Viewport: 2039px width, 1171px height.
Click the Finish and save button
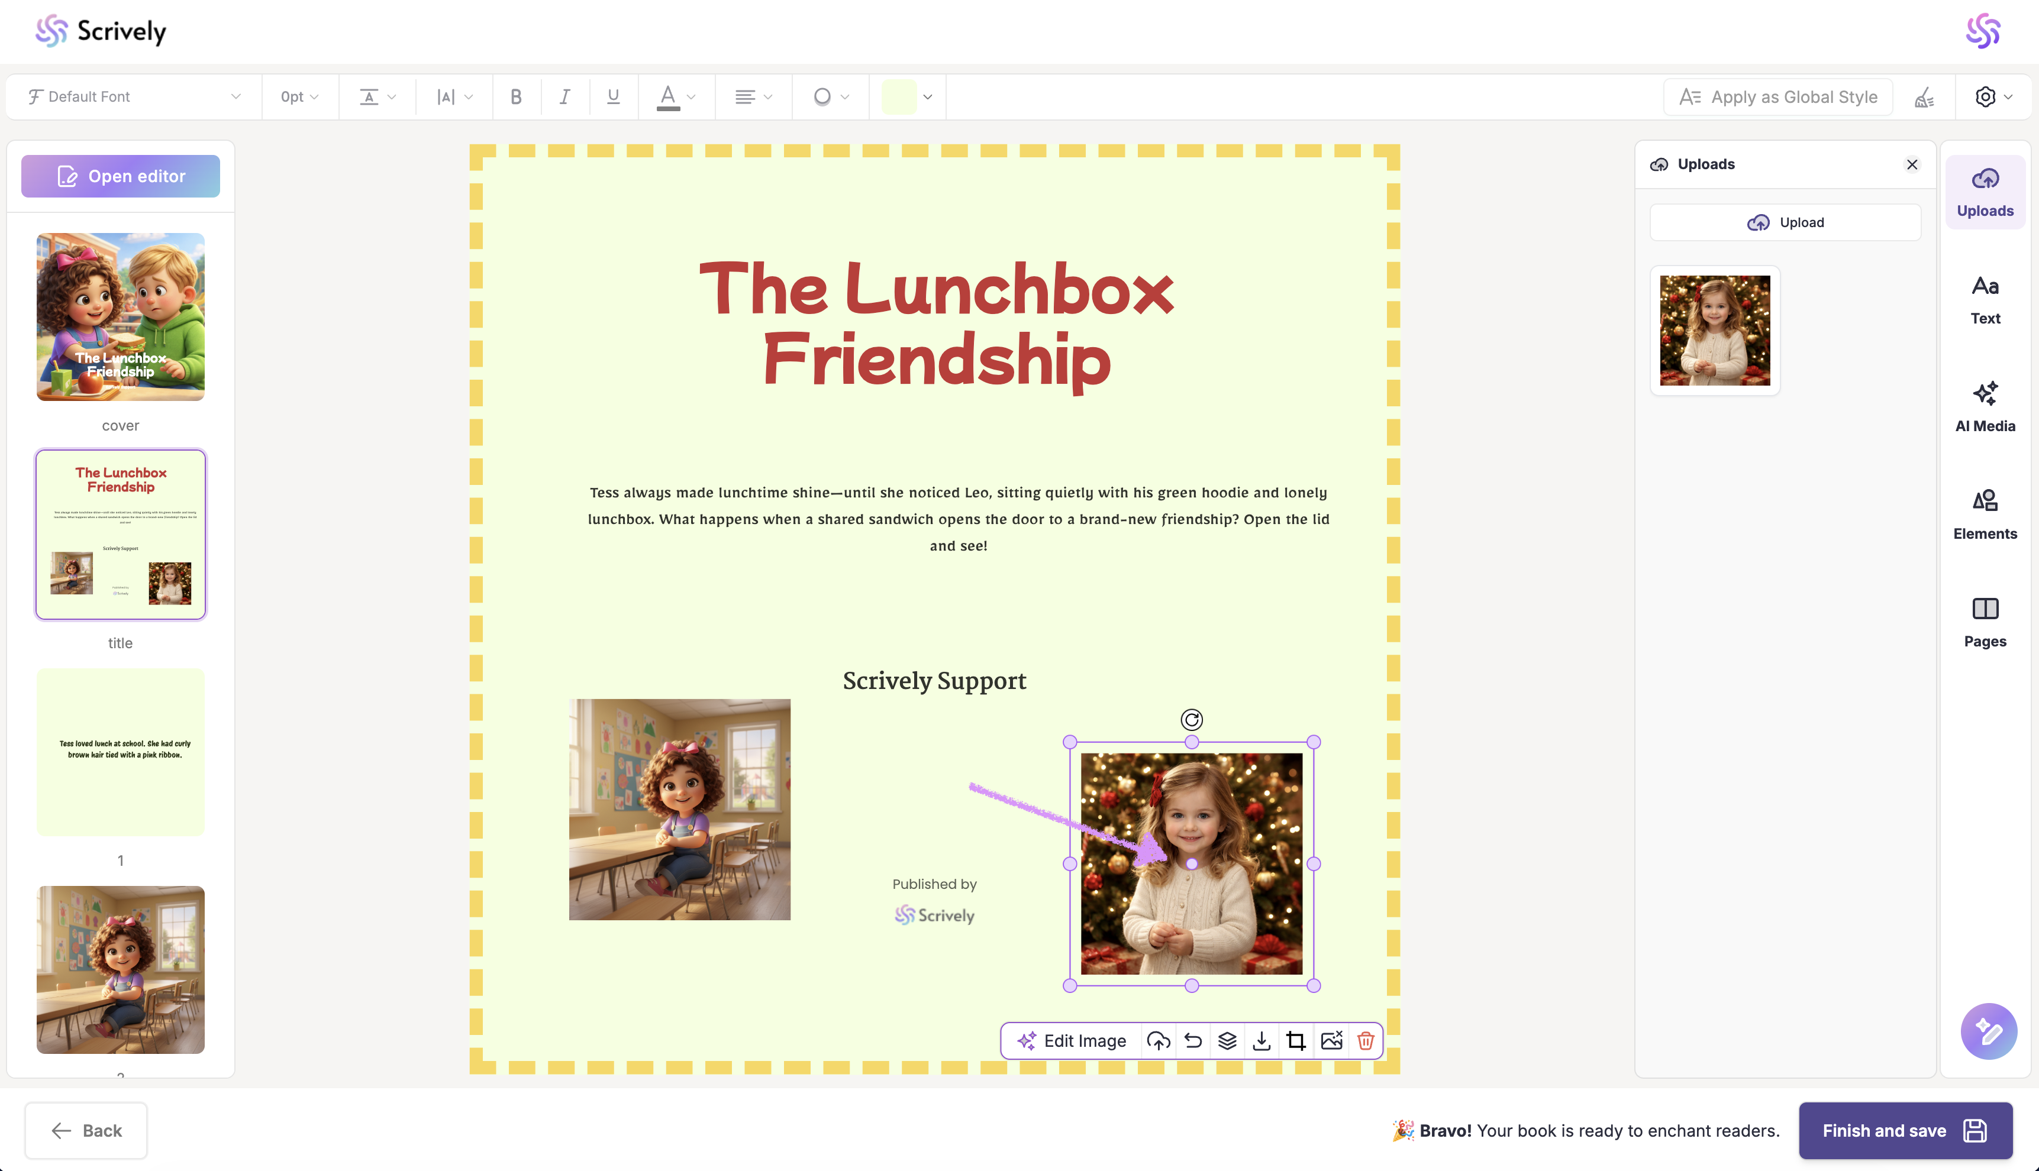coord(1905,1130)
